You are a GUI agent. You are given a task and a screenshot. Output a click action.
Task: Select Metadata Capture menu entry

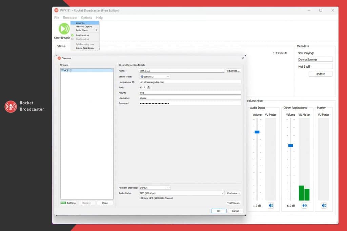click(85, 26)
